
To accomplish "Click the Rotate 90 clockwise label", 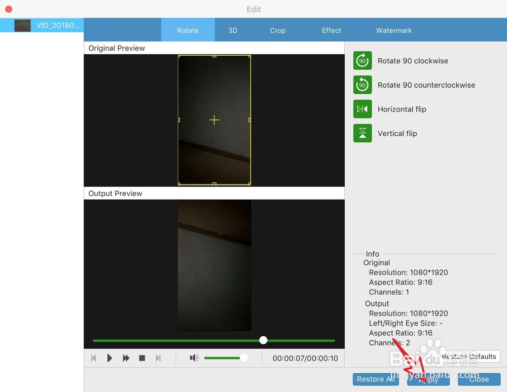I will (x=413, y=61).
